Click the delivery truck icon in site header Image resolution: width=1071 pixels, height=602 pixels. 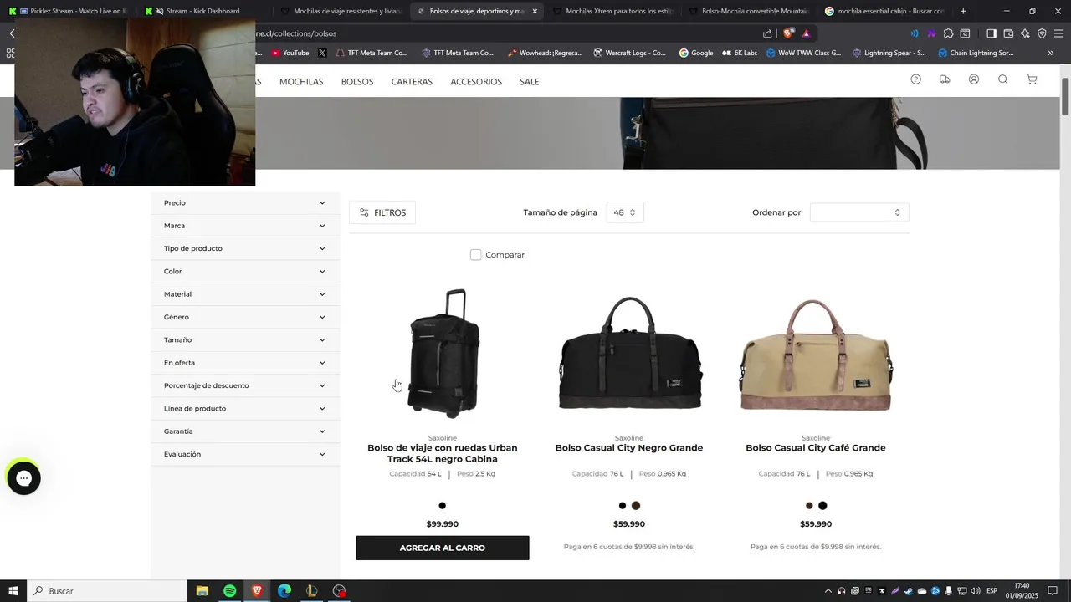pyautogui.click(x=945, y=79)
